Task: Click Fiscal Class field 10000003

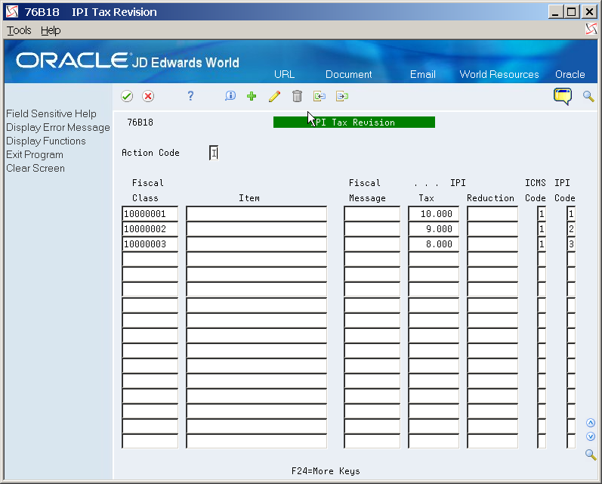Action: tap(150, 244)
